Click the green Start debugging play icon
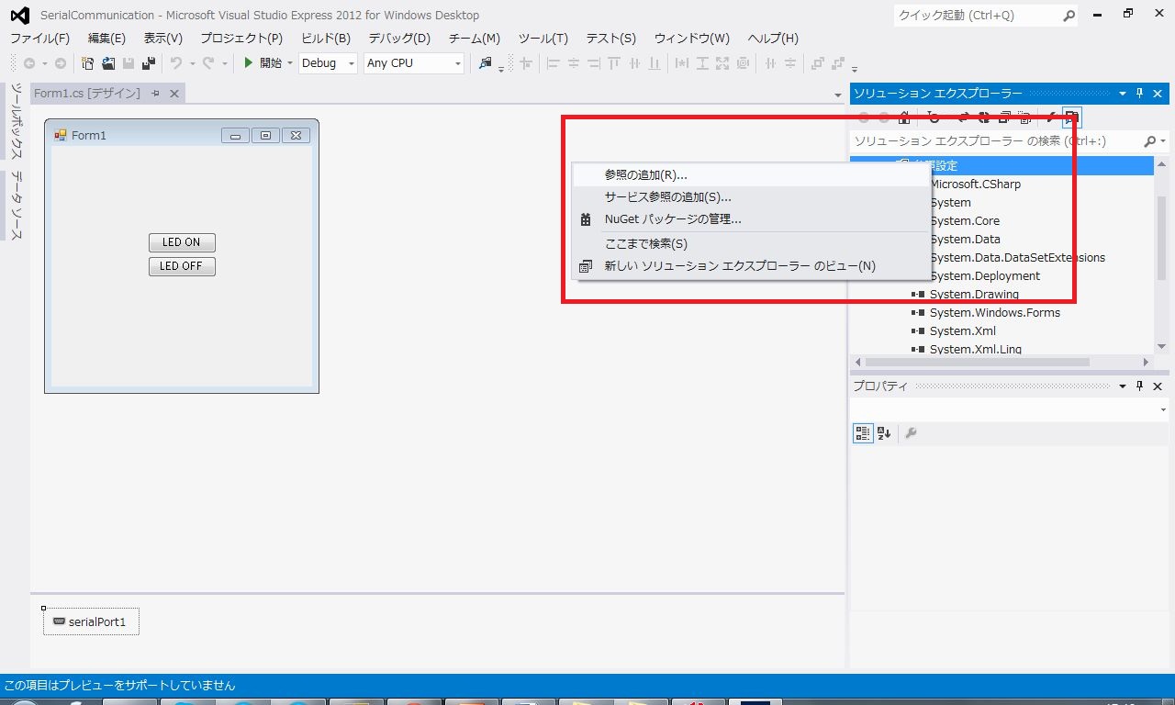 248,63
